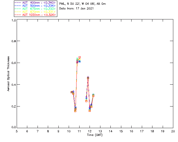Click the 11 x-axis hour label

click(x=79, y=131)
